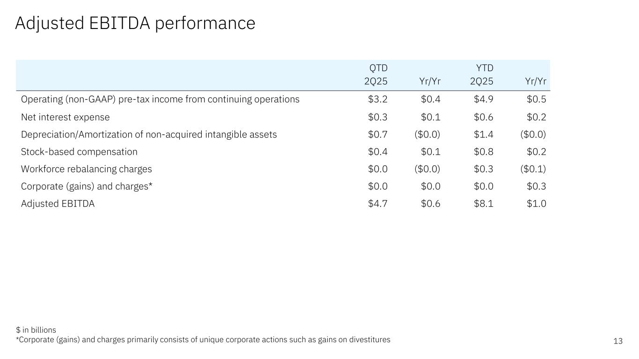Screen dimensions: 639x359
Task: Select the ($0.1) workforce rebalancing Yr/Yr value
Action: click(x=533, y=169)
